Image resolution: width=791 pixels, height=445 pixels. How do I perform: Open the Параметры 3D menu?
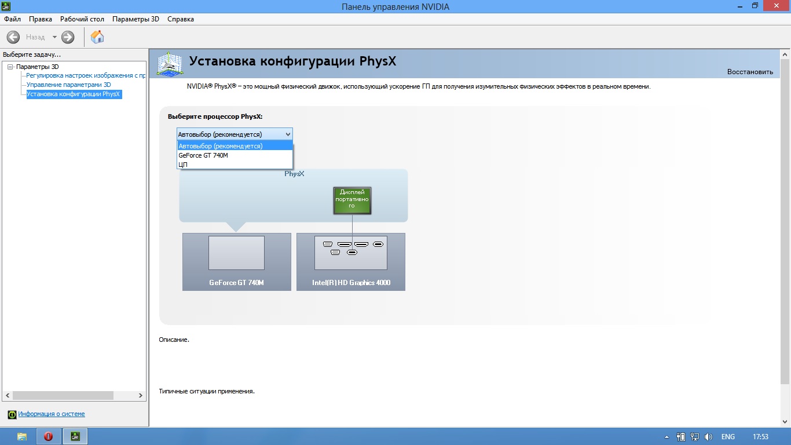(136, 19)
